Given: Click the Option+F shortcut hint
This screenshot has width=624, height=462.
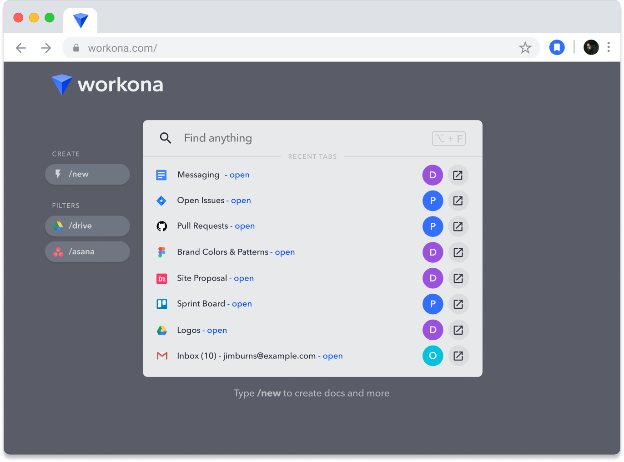Looking at the screenshot, I should pos(449,139).
